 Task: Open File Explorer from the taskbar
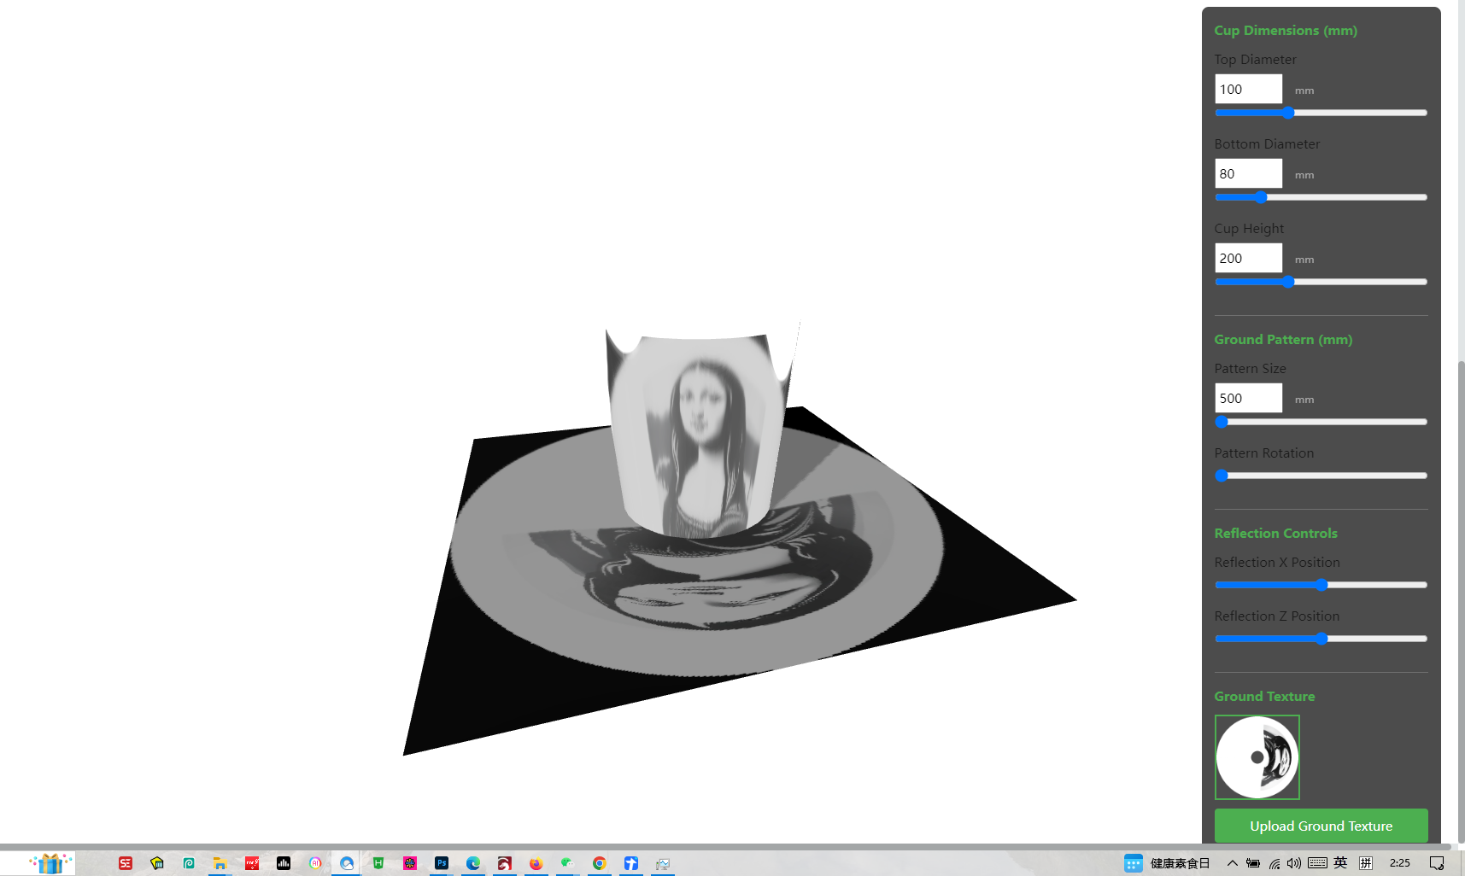[x=220, y=863]
